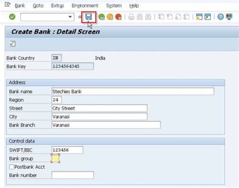The image size is (239, 188).
Task: Click the Customize Local Layout monitor icon
Action: pos(229,17)
